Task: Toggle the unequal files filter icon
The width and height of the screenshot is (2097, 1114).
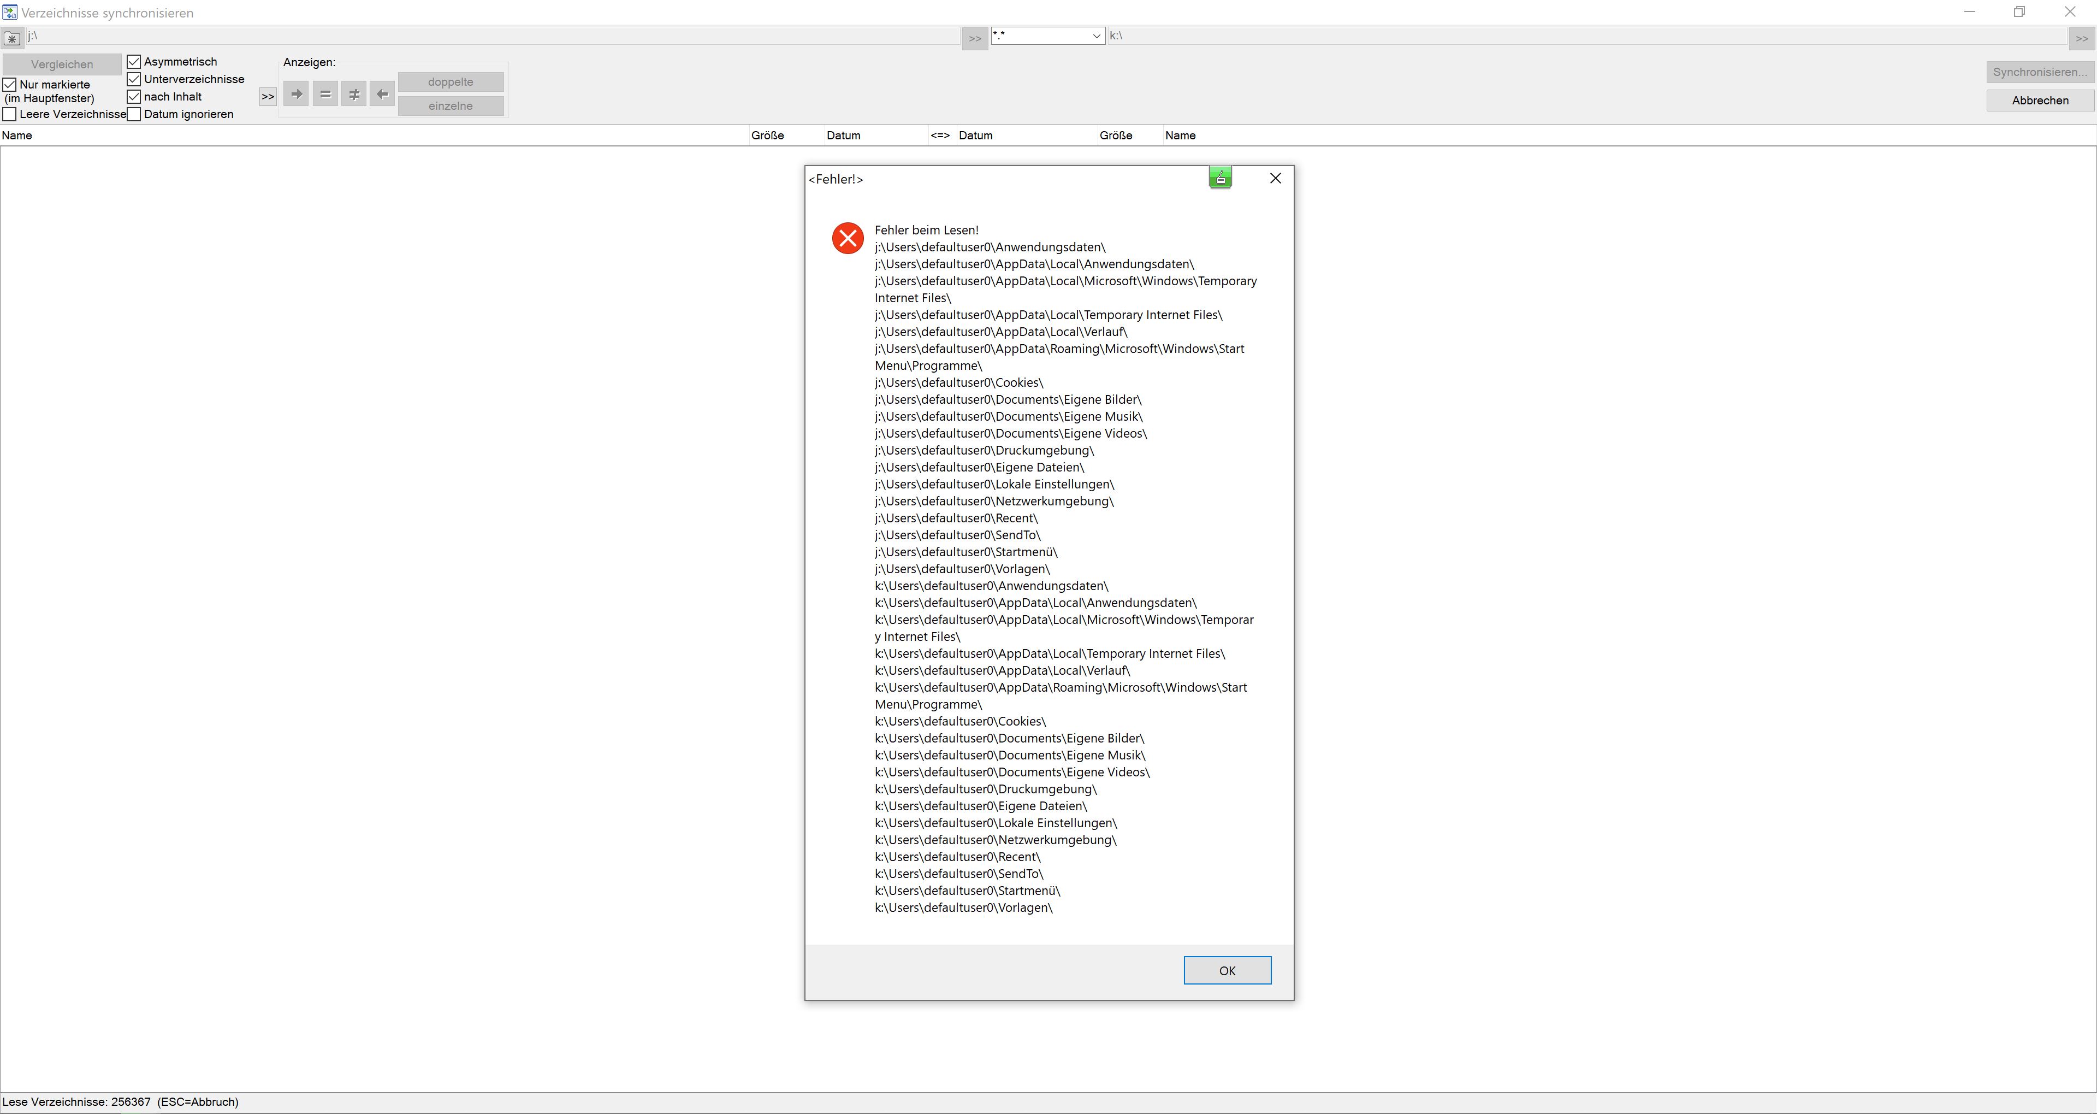Action: click(x=353, y=95)
